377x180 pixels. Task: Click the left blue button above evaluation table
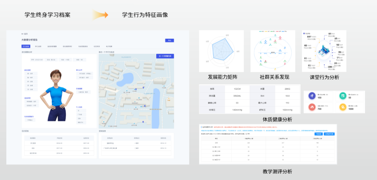point(319,134)
